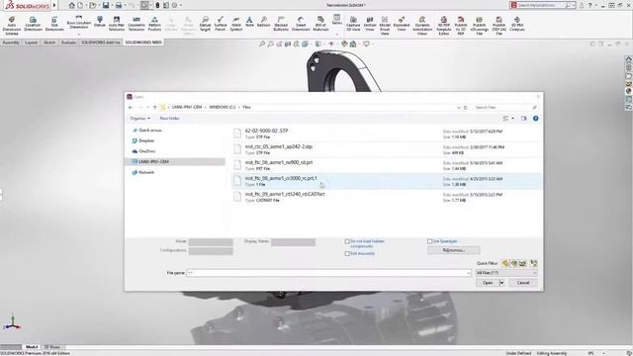
Task: Open the Exploded View tool
Action: pyautogui.click(x=402, y=24)
